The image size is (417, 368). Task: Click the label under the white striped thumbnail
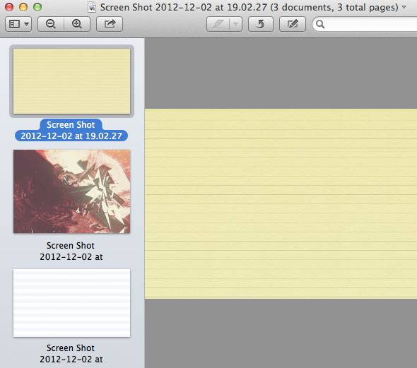pos(71,354)
